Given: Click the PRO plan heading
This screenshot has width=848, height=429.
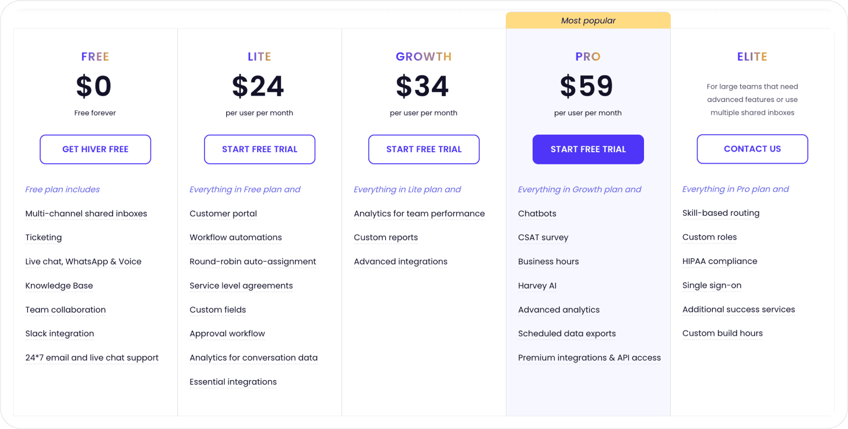Looking at the screenshot, I should pyautogui.click(x=588, y=57).
